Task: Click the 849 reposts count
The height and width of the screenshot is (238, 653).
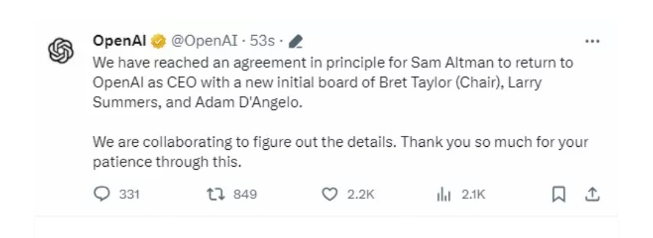Action: point(245,195)
